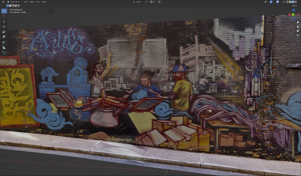301x176 pixels.
Task: Toggle snapping magnet button
Action: (151, 2)
